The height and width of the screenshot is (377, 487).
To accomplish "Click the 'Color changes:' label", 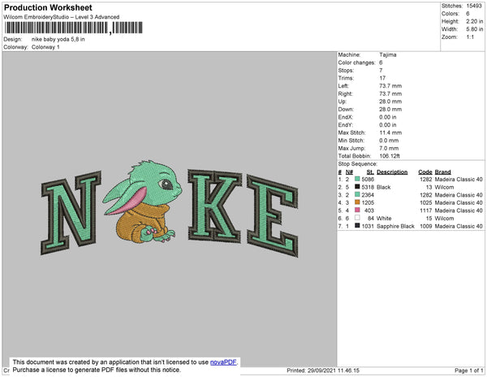I will click(356, 63).
